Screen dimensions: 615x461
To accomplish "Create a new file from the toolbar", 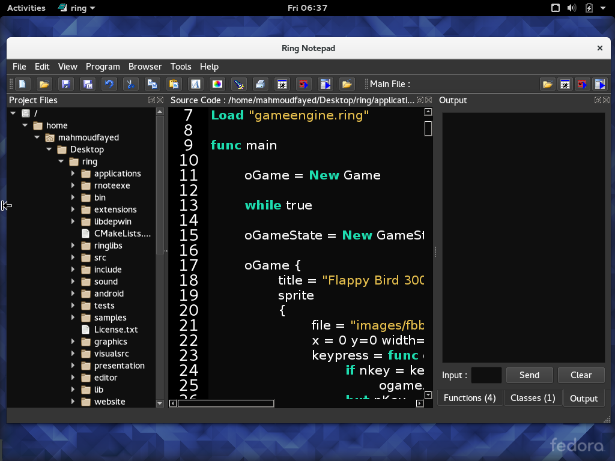I will 22,83.
